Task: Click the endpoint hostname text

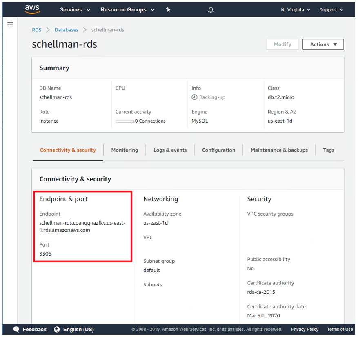Action: click(x=82, y=227)
